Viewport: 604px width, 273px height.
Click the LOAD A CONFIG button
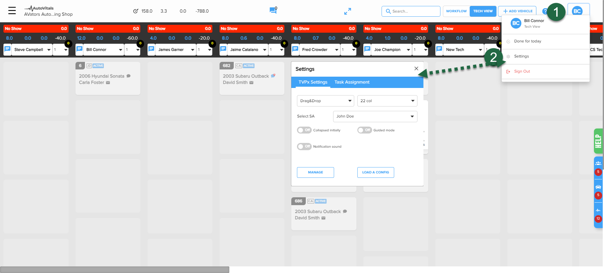tap(375, 172)
